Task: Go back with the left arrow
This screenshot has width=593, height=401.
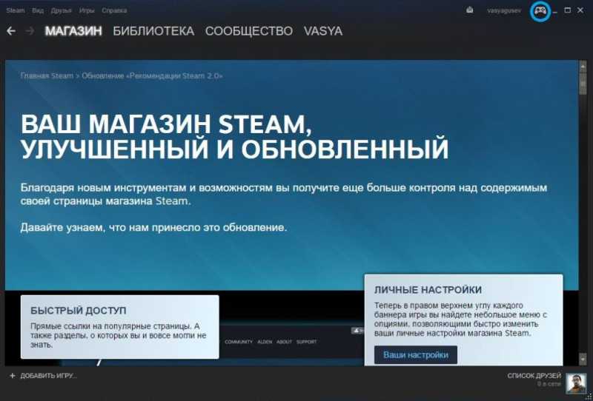Action: click(x=11, y=31)
